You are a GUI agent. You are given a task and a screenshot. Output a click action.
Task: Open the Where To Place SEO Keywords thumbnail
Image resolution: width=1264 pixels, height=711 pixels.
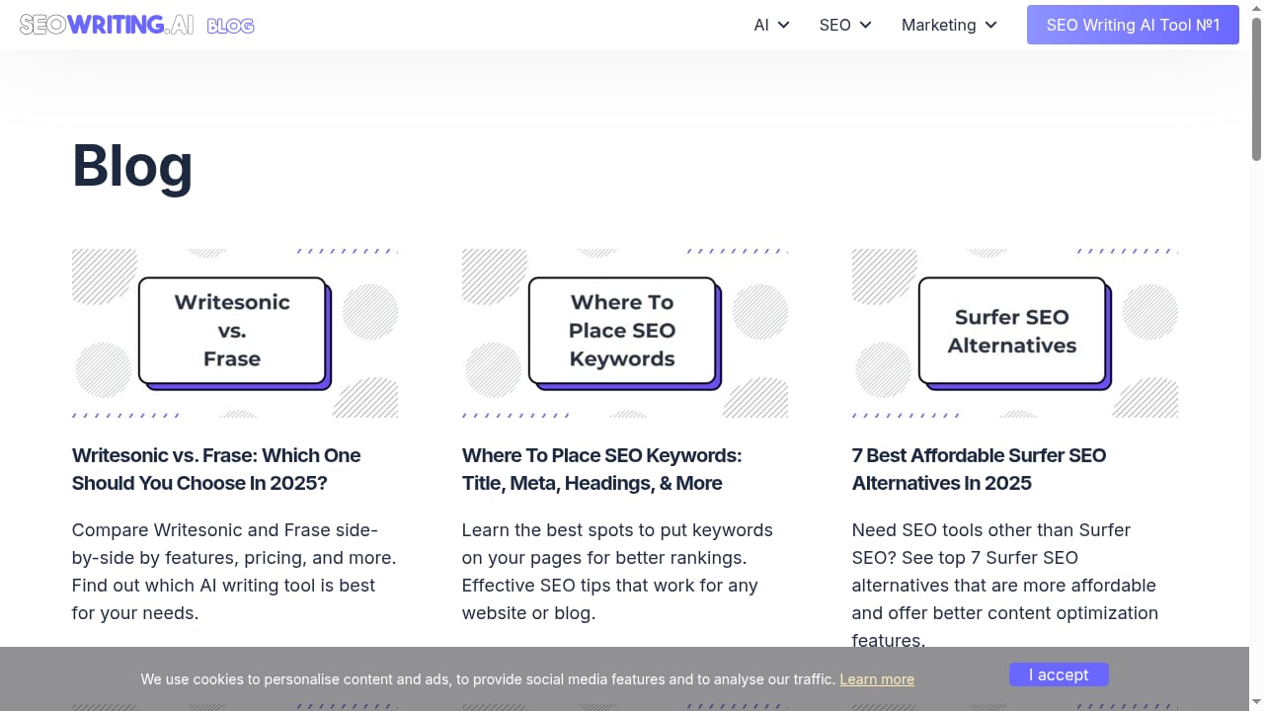[625, 333]
